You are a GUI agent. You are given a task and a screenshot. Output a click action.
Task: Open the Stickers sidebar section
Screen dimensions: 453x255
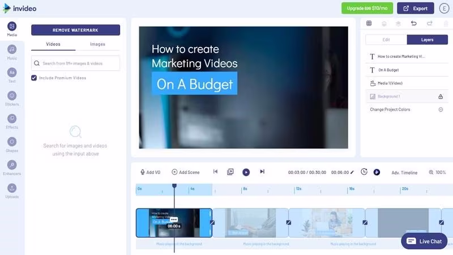coord(12,99)
